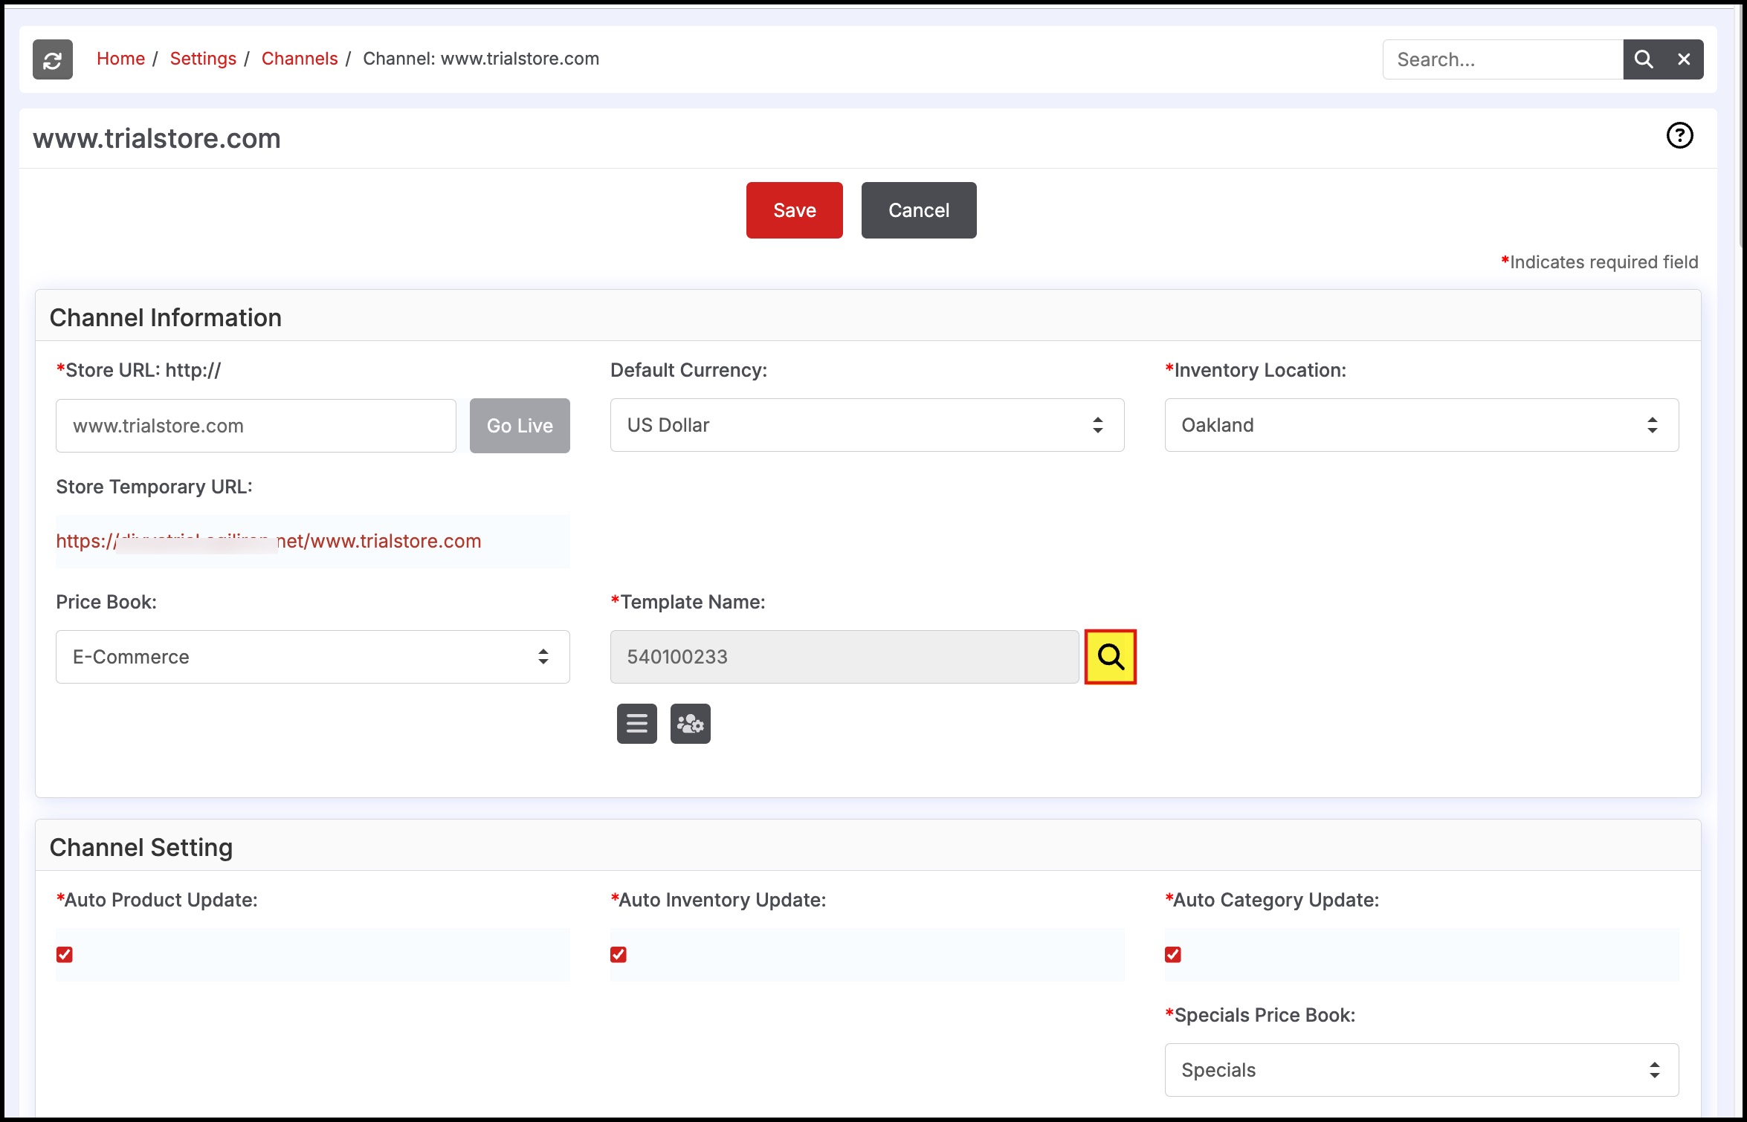Go to Home breadcrumb

(120, 59)
